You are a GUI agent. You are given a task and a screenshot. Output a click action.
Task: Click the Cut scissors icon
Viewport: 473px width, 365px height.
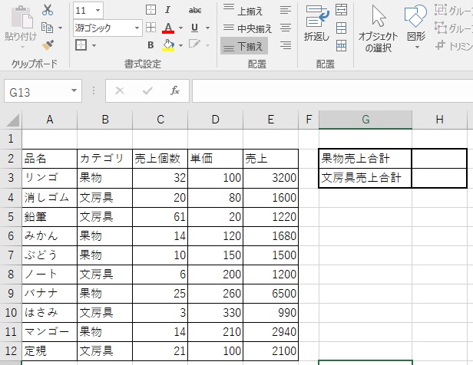click(x=48, y=10)
